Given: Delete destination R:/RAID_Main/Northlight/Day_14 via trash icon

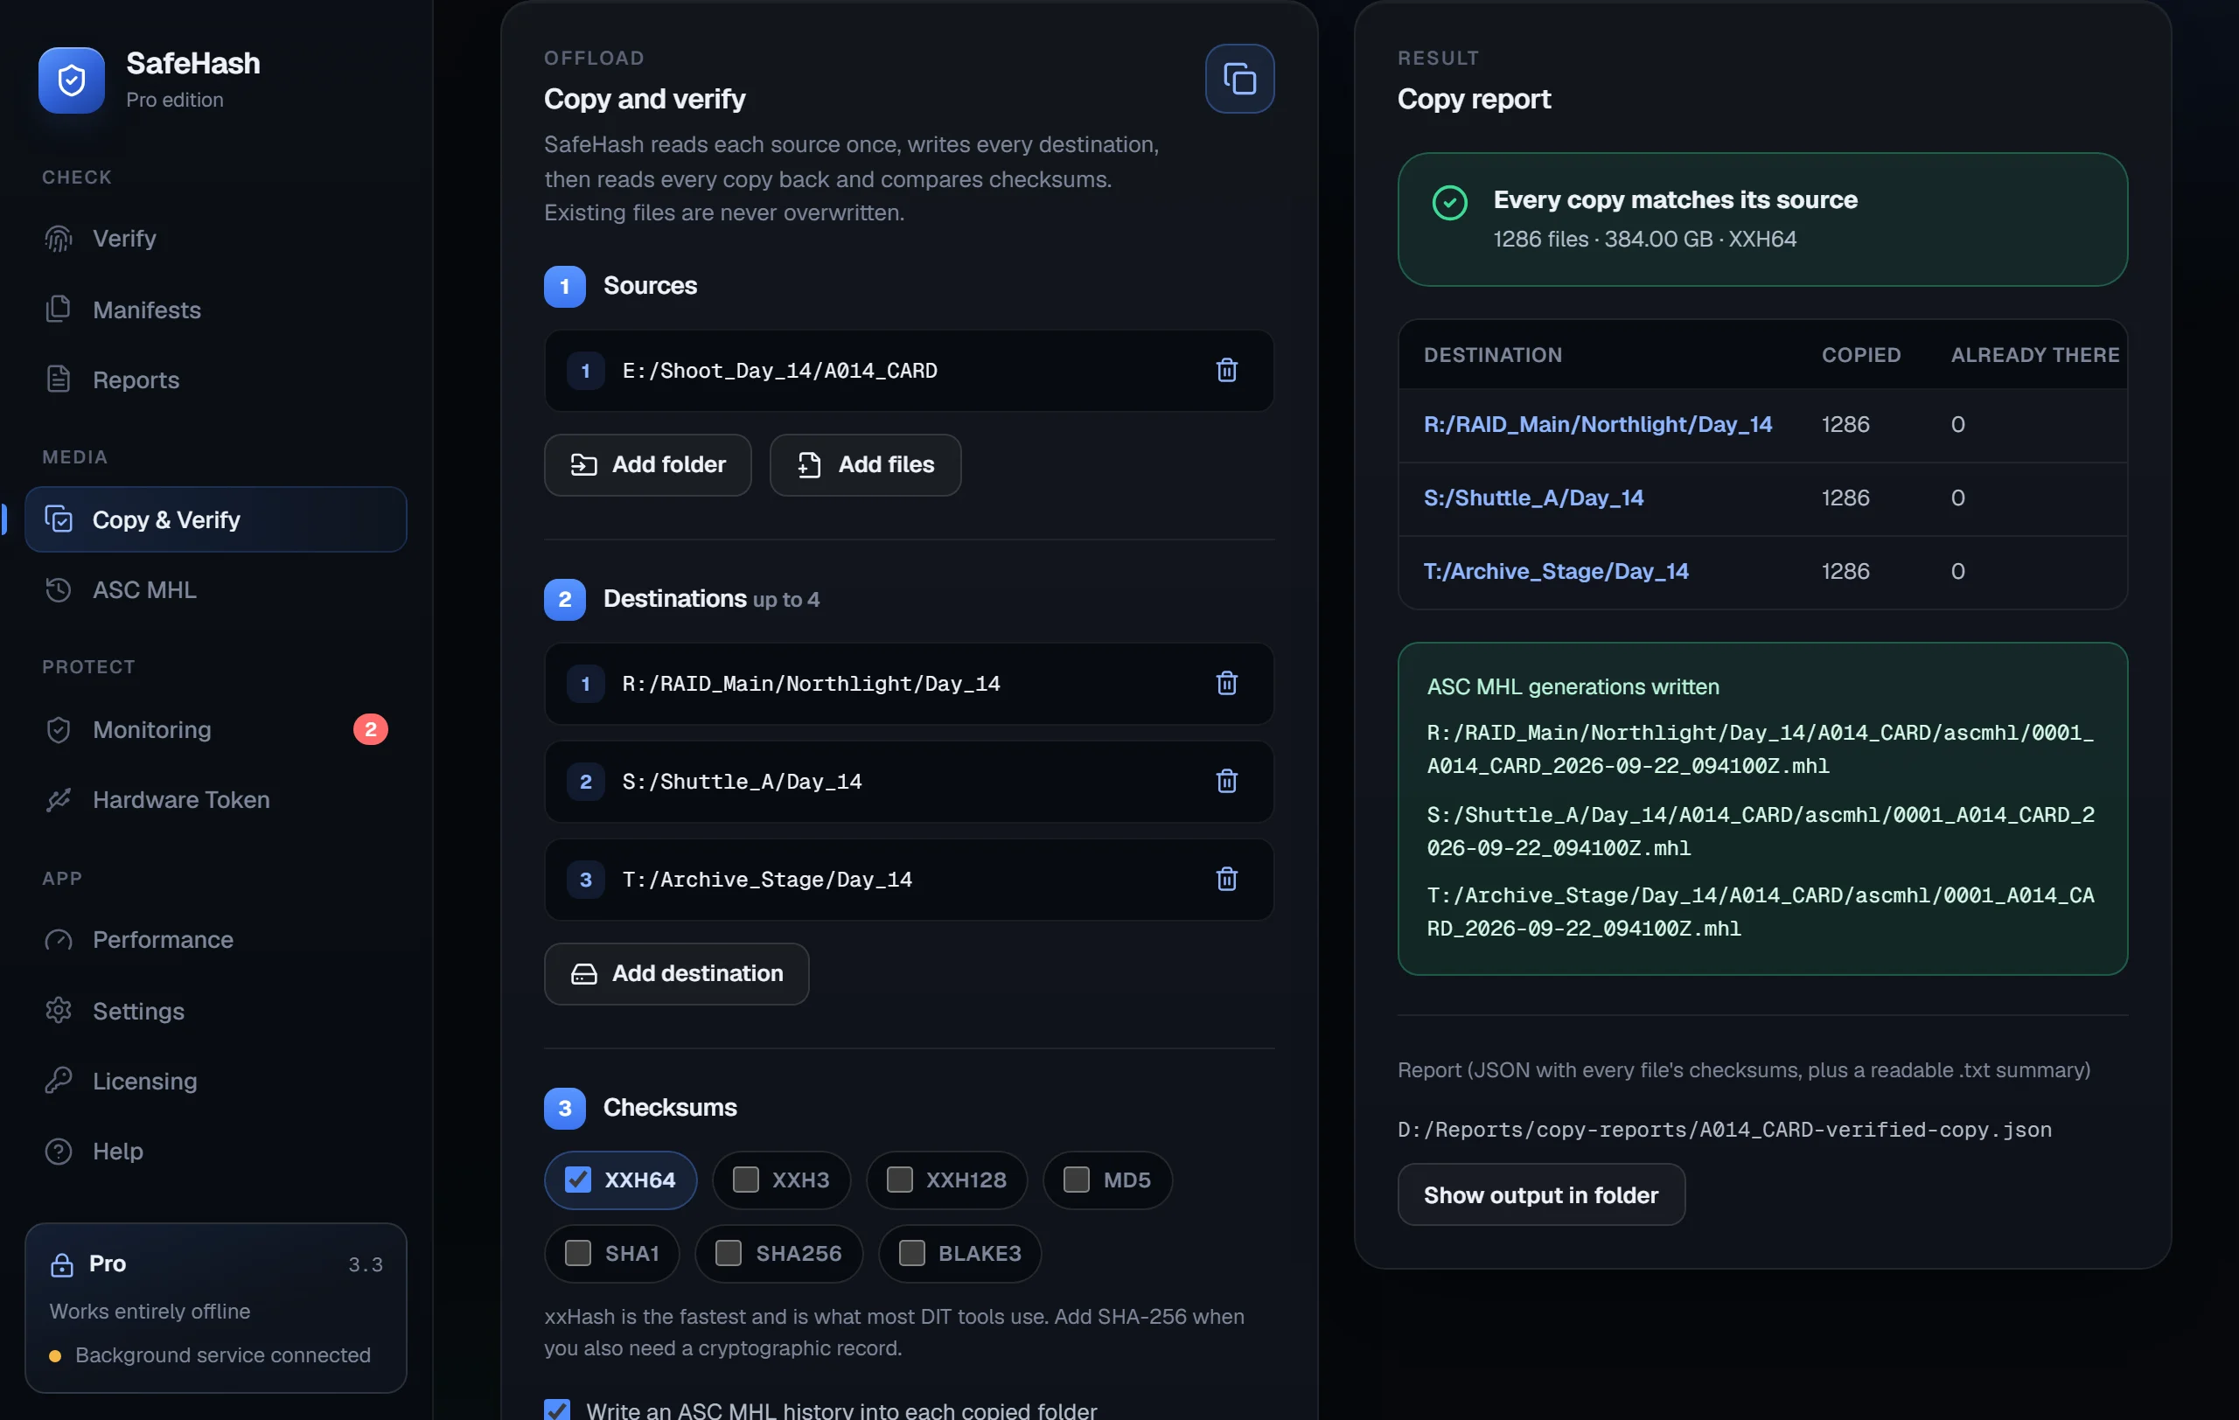Looking at the screenshot, I should [x=1226, y=684].
